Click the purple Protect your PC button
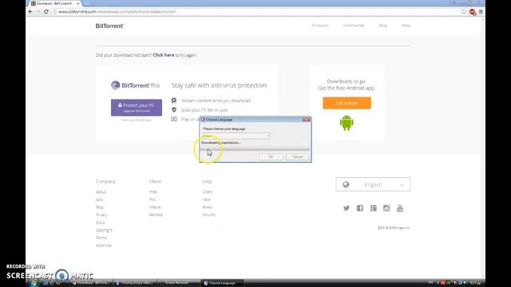The width and height of the screenshot is (511, 287). tap(137, 108)
